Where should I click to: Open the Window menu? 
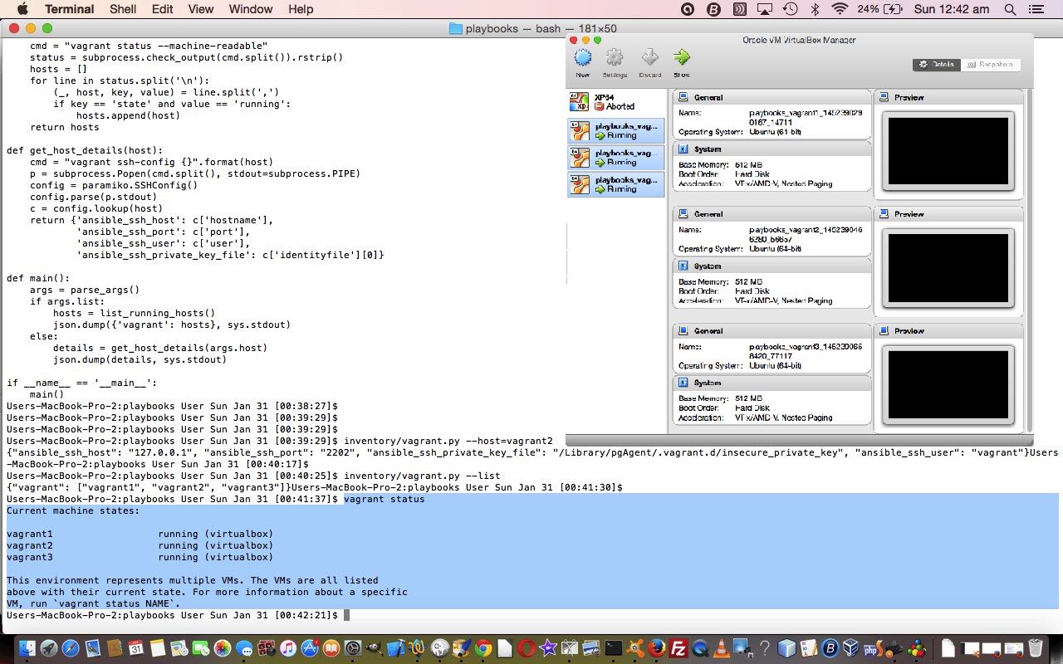[x=250, y=9]
